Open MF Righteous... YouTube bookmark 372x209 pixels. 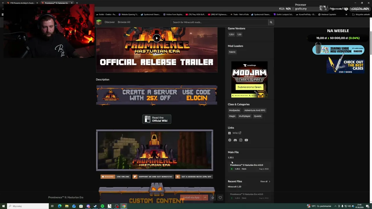tap(218, 15)
